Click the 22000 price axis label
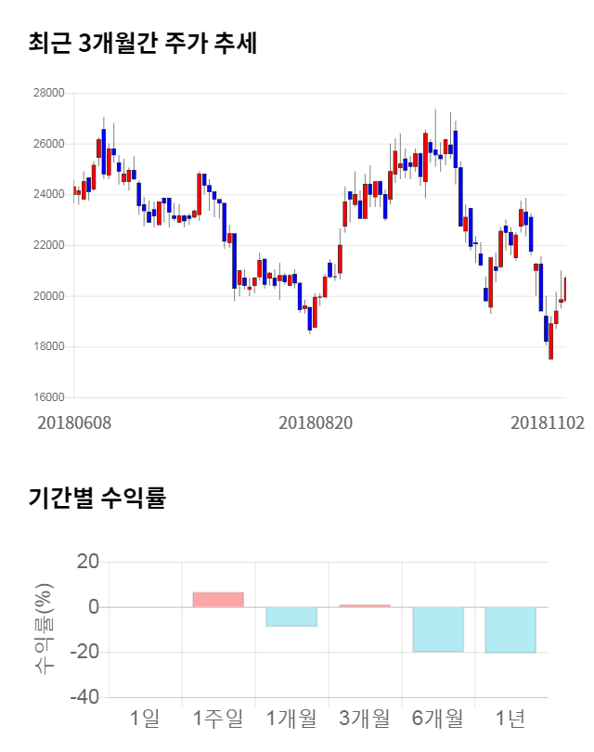 click(x=48, y=246)
